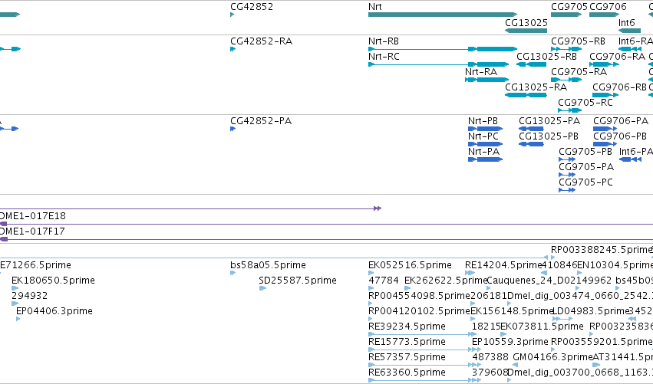Select the 294932 feature label
The height and width of the screenshot is (384, 653).
point(29,296)
